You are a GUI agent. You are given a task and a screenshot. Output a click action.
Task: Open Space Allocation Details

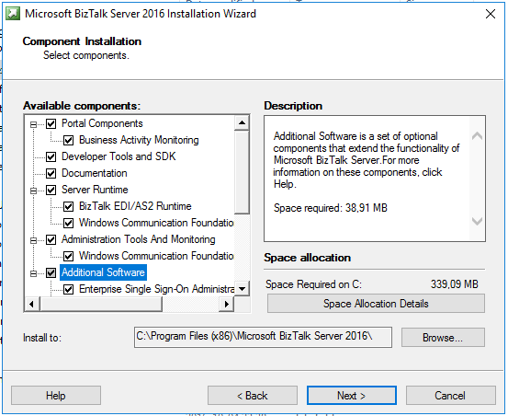point(376,304)
